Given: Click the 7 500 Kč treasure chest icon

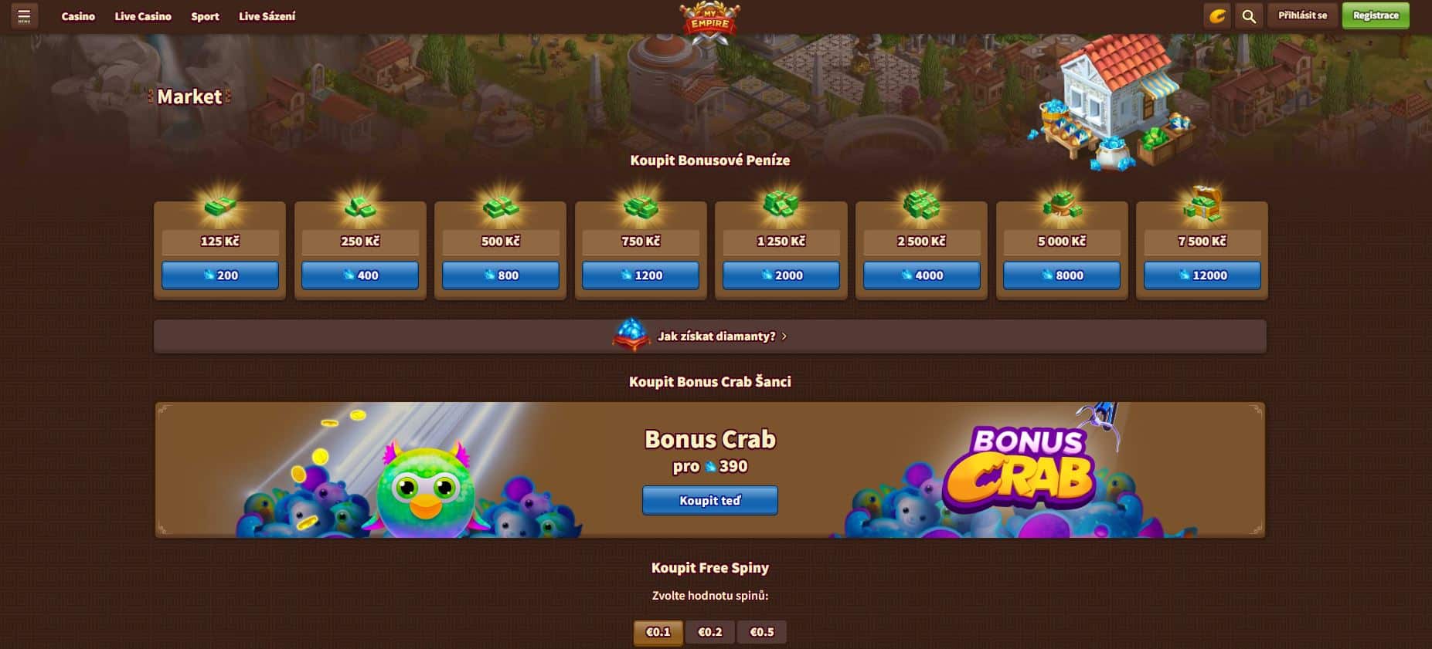Looking at the screenshot, I should (1202, 204).
